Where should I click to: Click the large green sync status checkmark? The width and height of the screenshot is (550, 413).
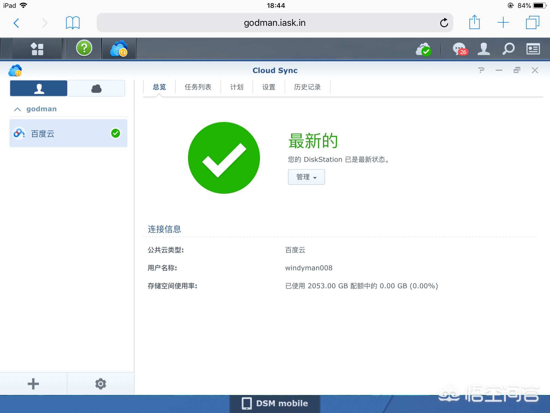(224, 158)
